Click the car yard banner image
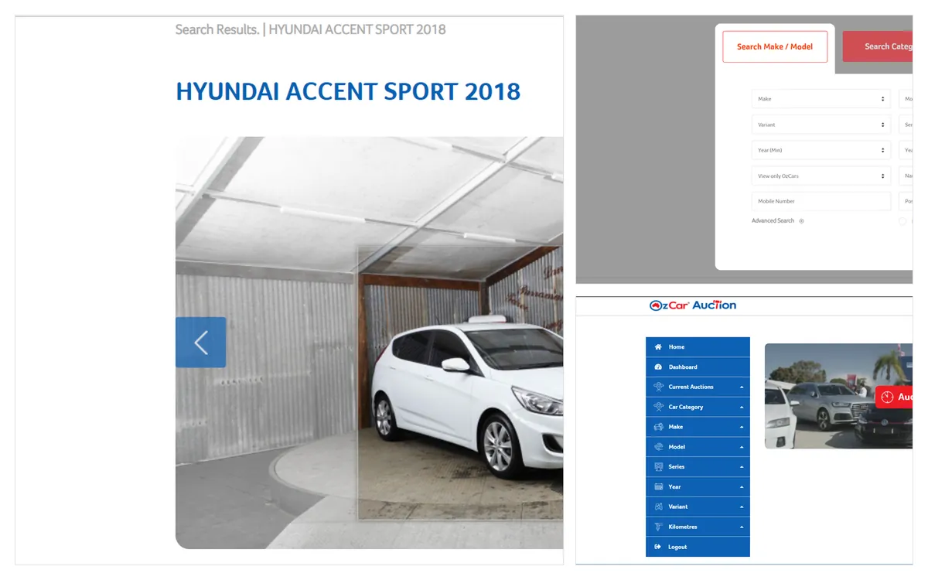 [838, 396]
